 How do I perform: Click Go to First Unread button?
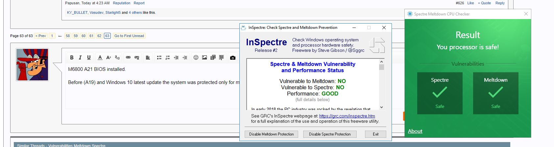pos(129,36)
